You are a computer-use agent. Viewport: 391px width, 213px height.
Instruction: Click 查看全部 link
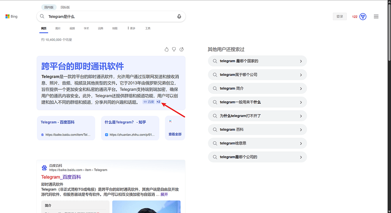[x=175, y=134]
